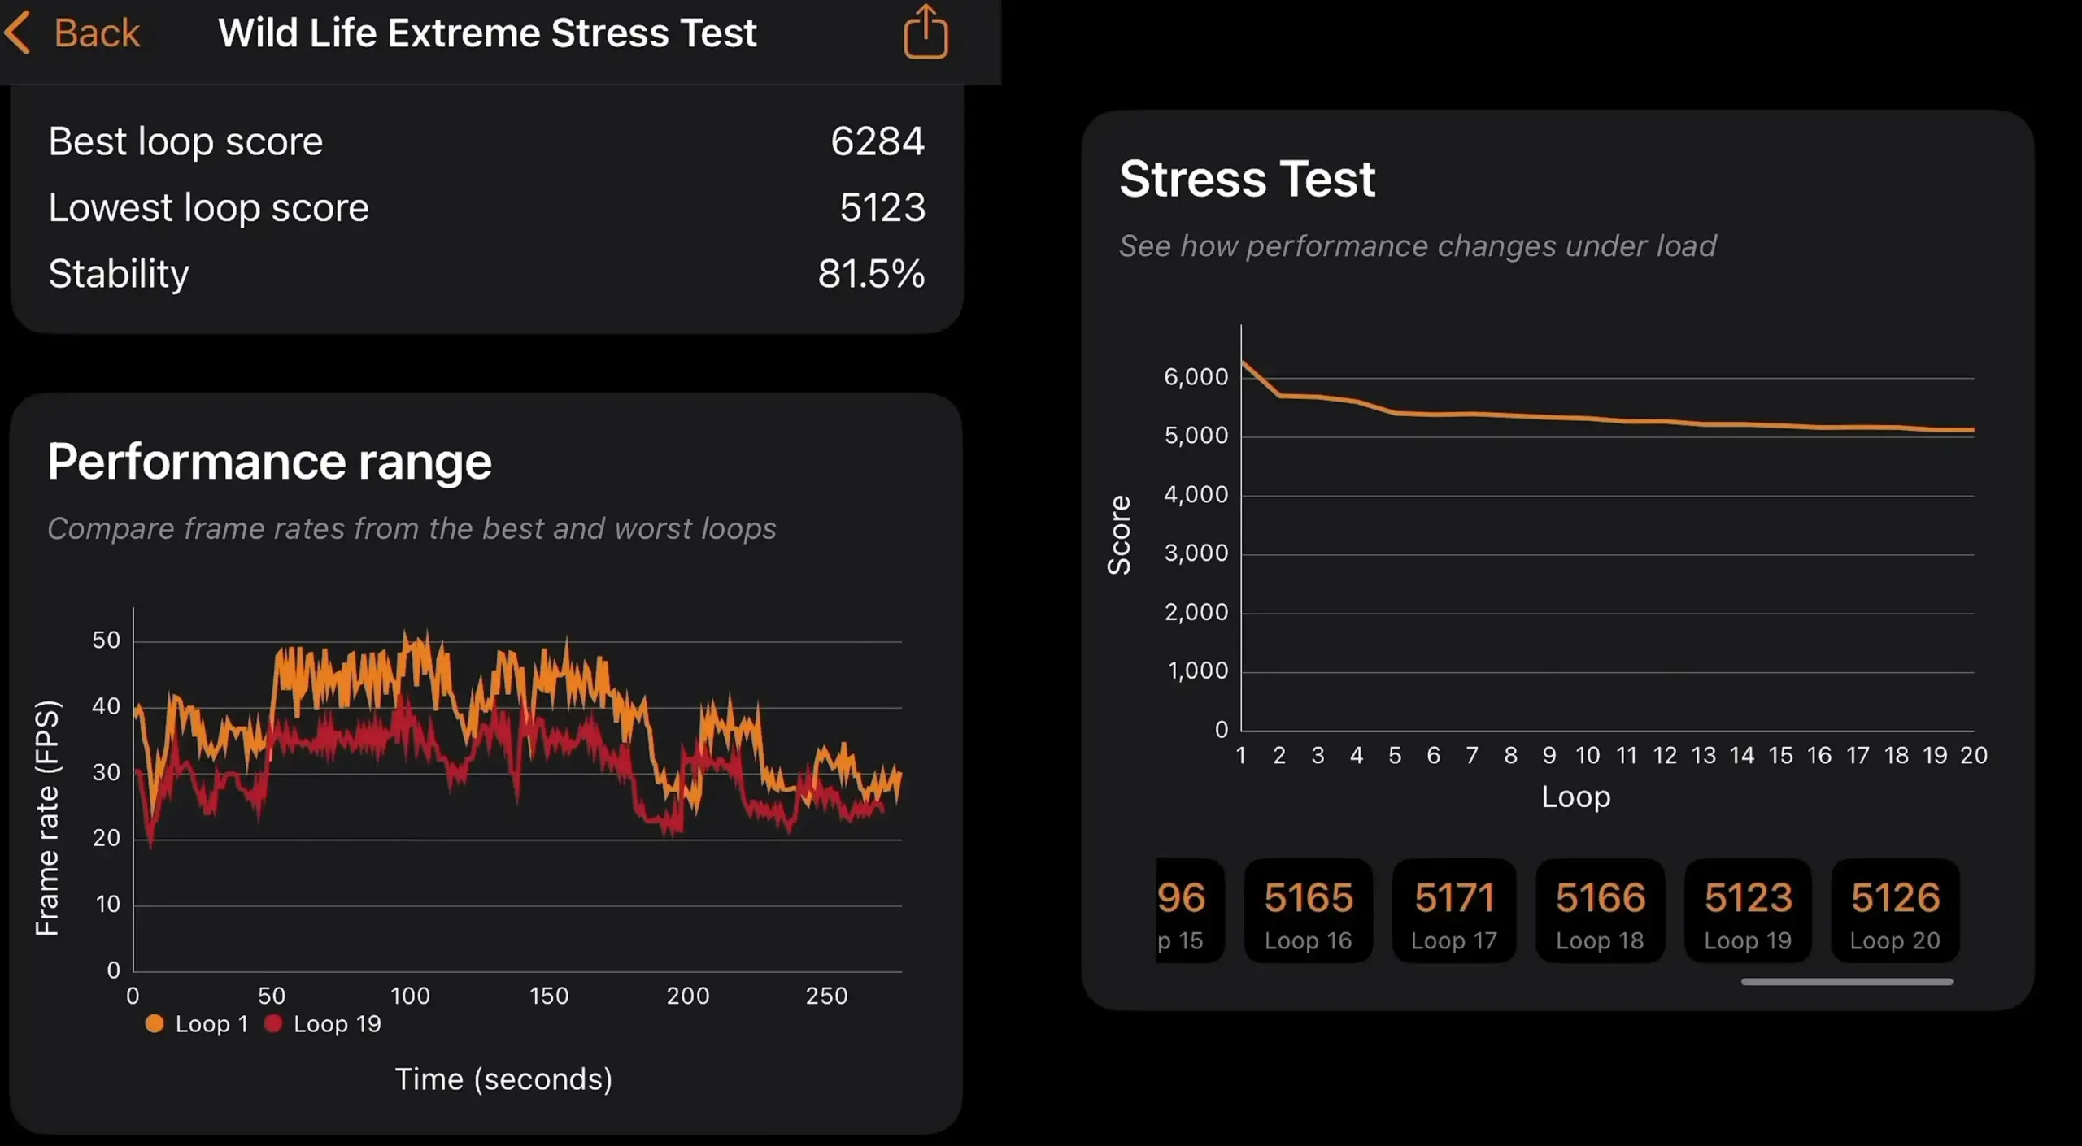Click 'Compare frame rates' subtitle text
This screenshot has width=2082, height=1146.
pos(412,529)
